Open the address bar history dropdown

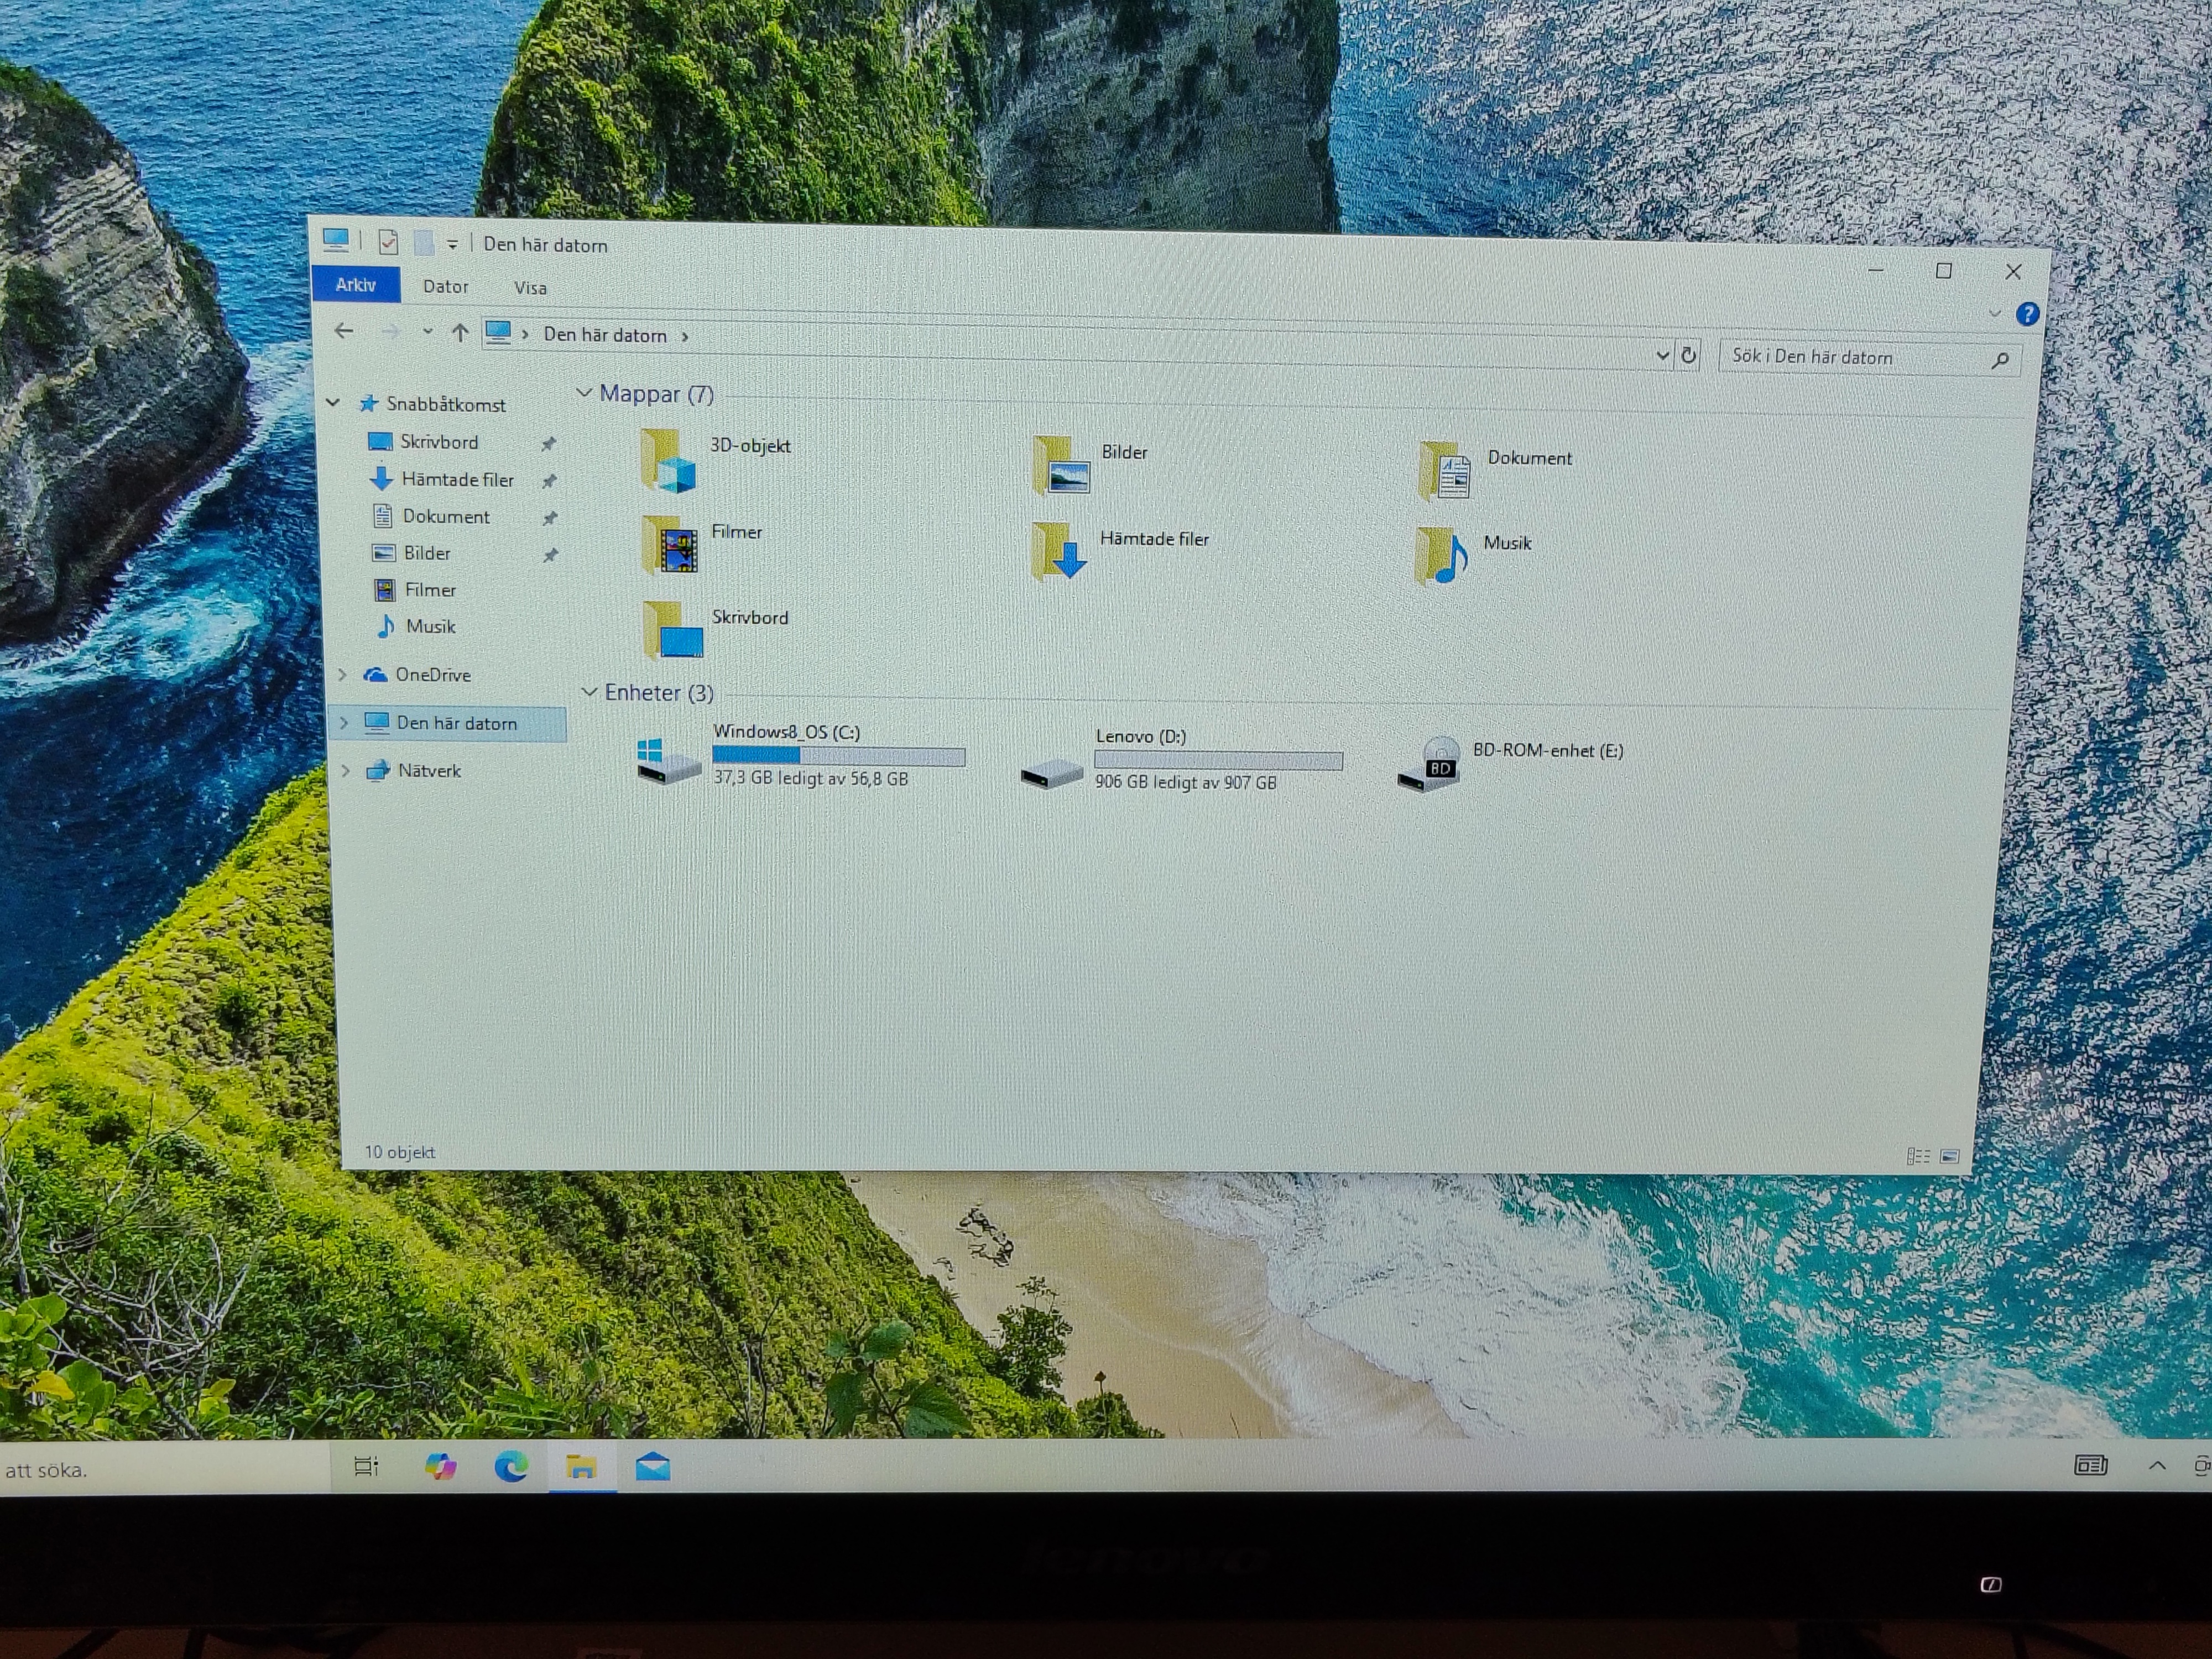[1662, 355]
